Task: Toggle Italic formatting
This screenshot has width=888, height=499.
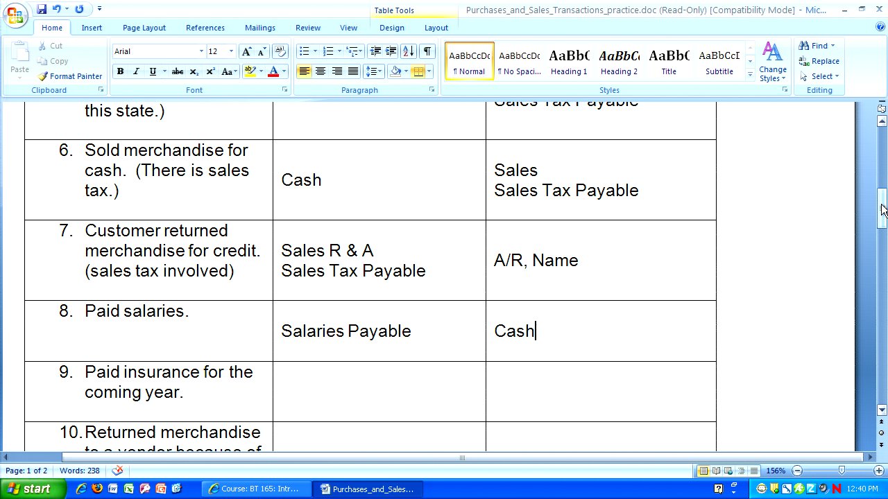Action: 136,71
